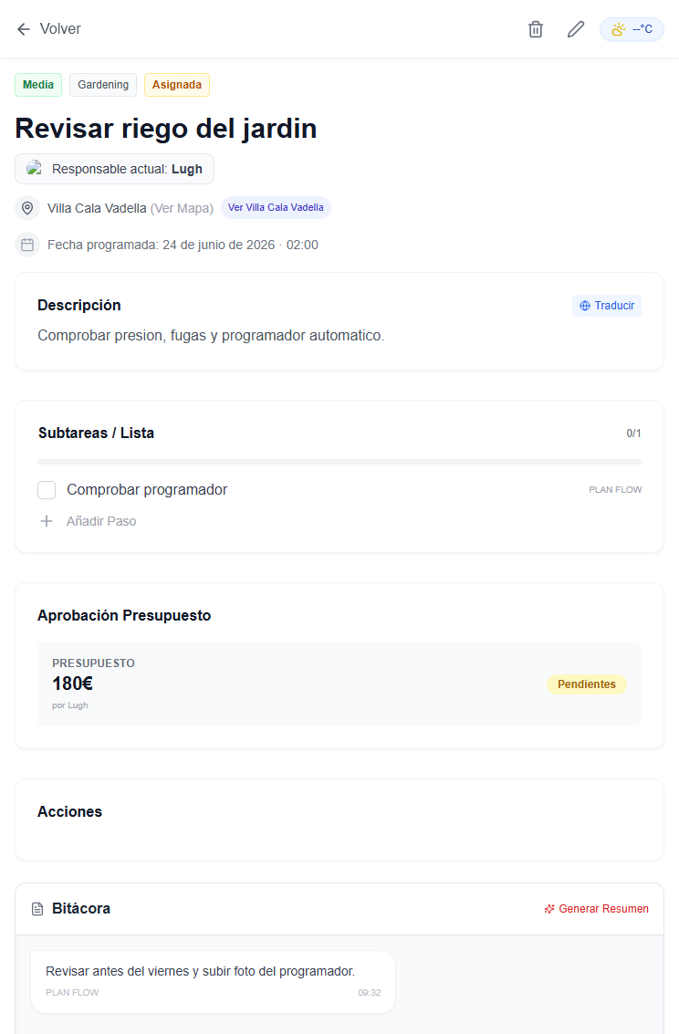Click the Asignada status badge
The height and width of the screenshot is (1034, 679).
pyautogui.click(x=177, y=84)
